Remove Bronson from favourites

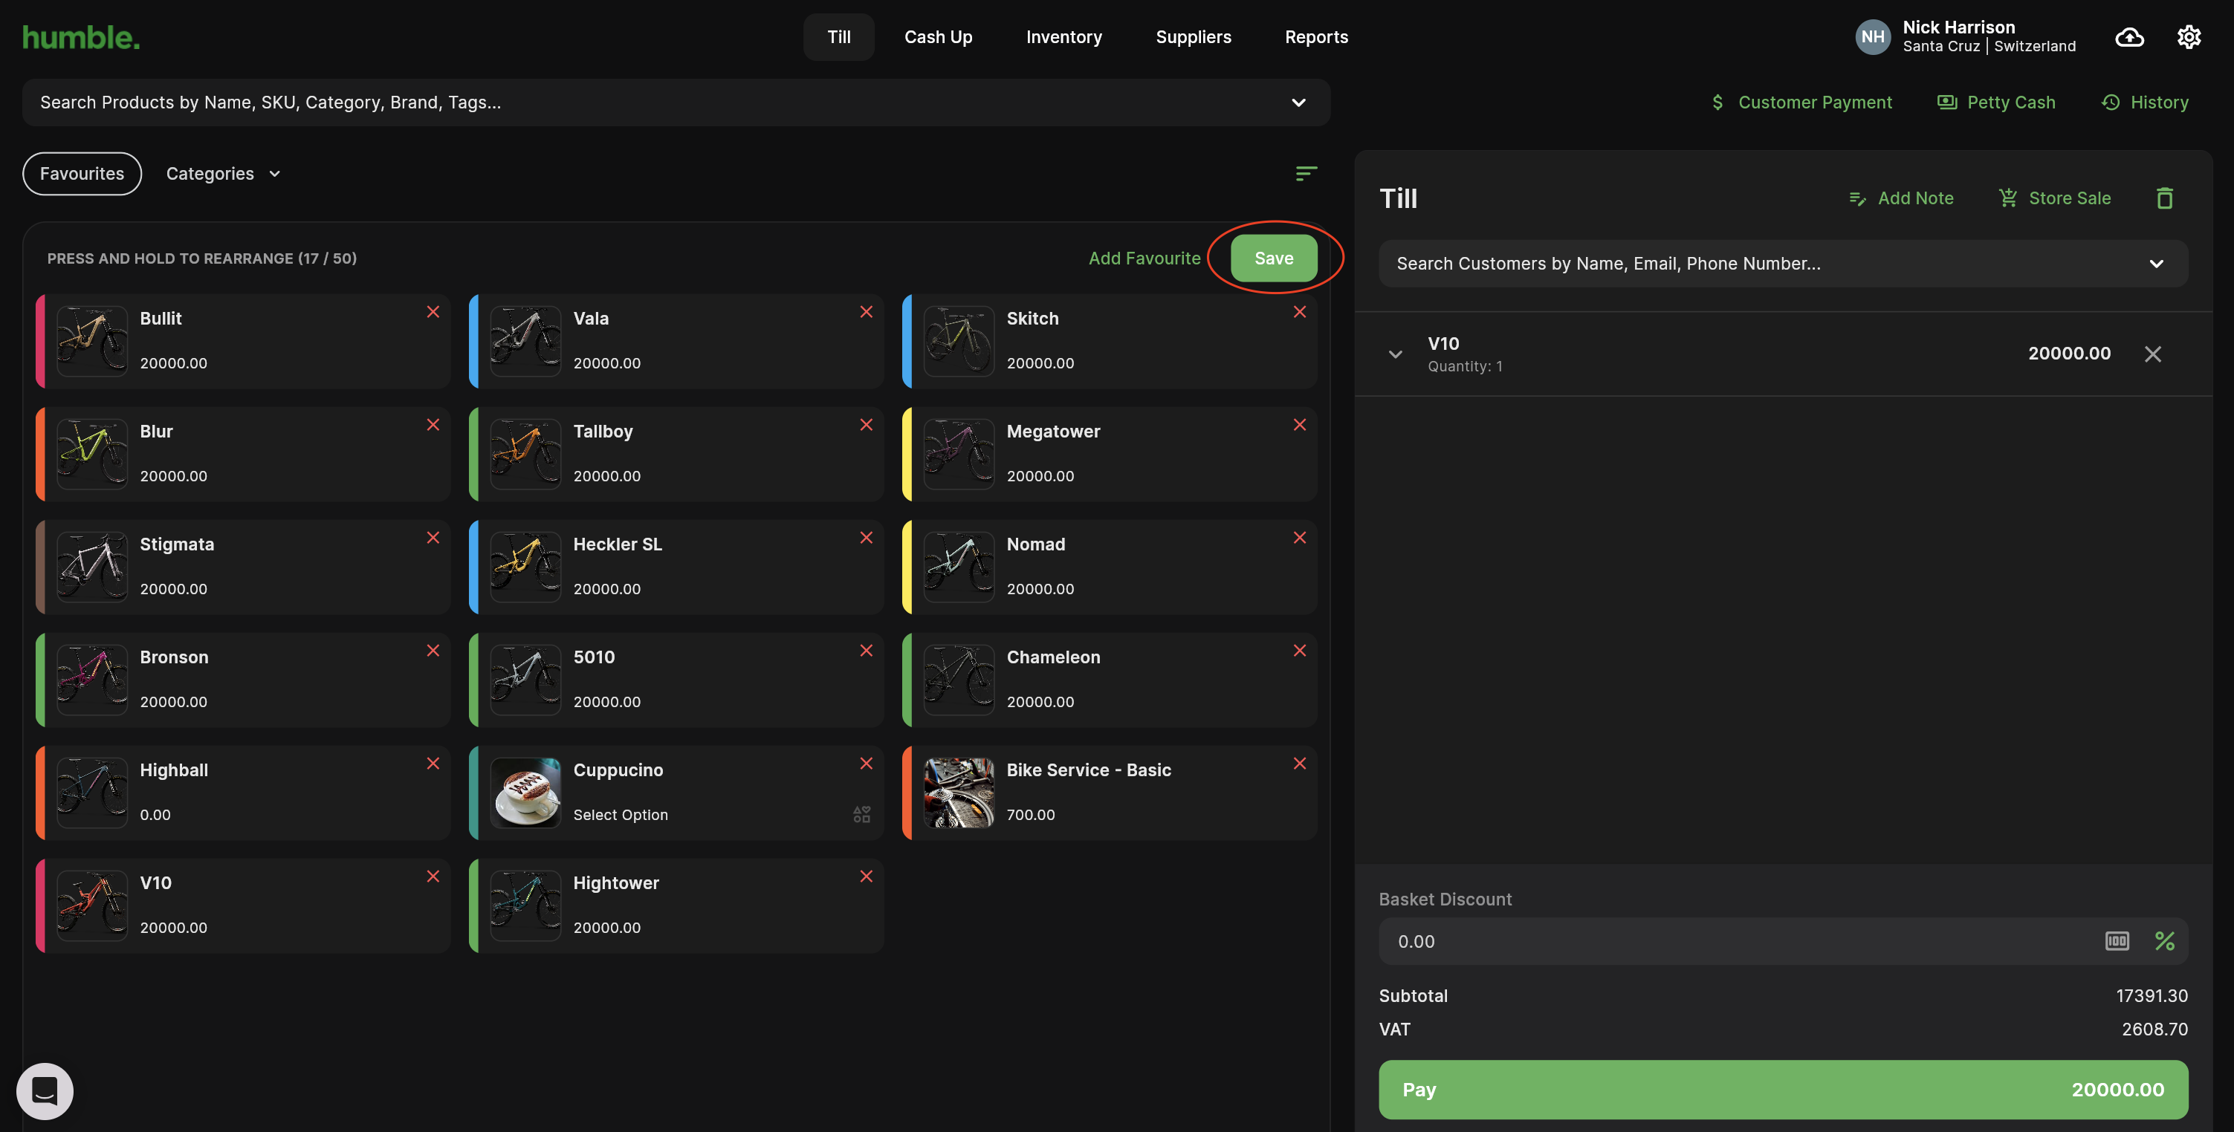point(433,650)
